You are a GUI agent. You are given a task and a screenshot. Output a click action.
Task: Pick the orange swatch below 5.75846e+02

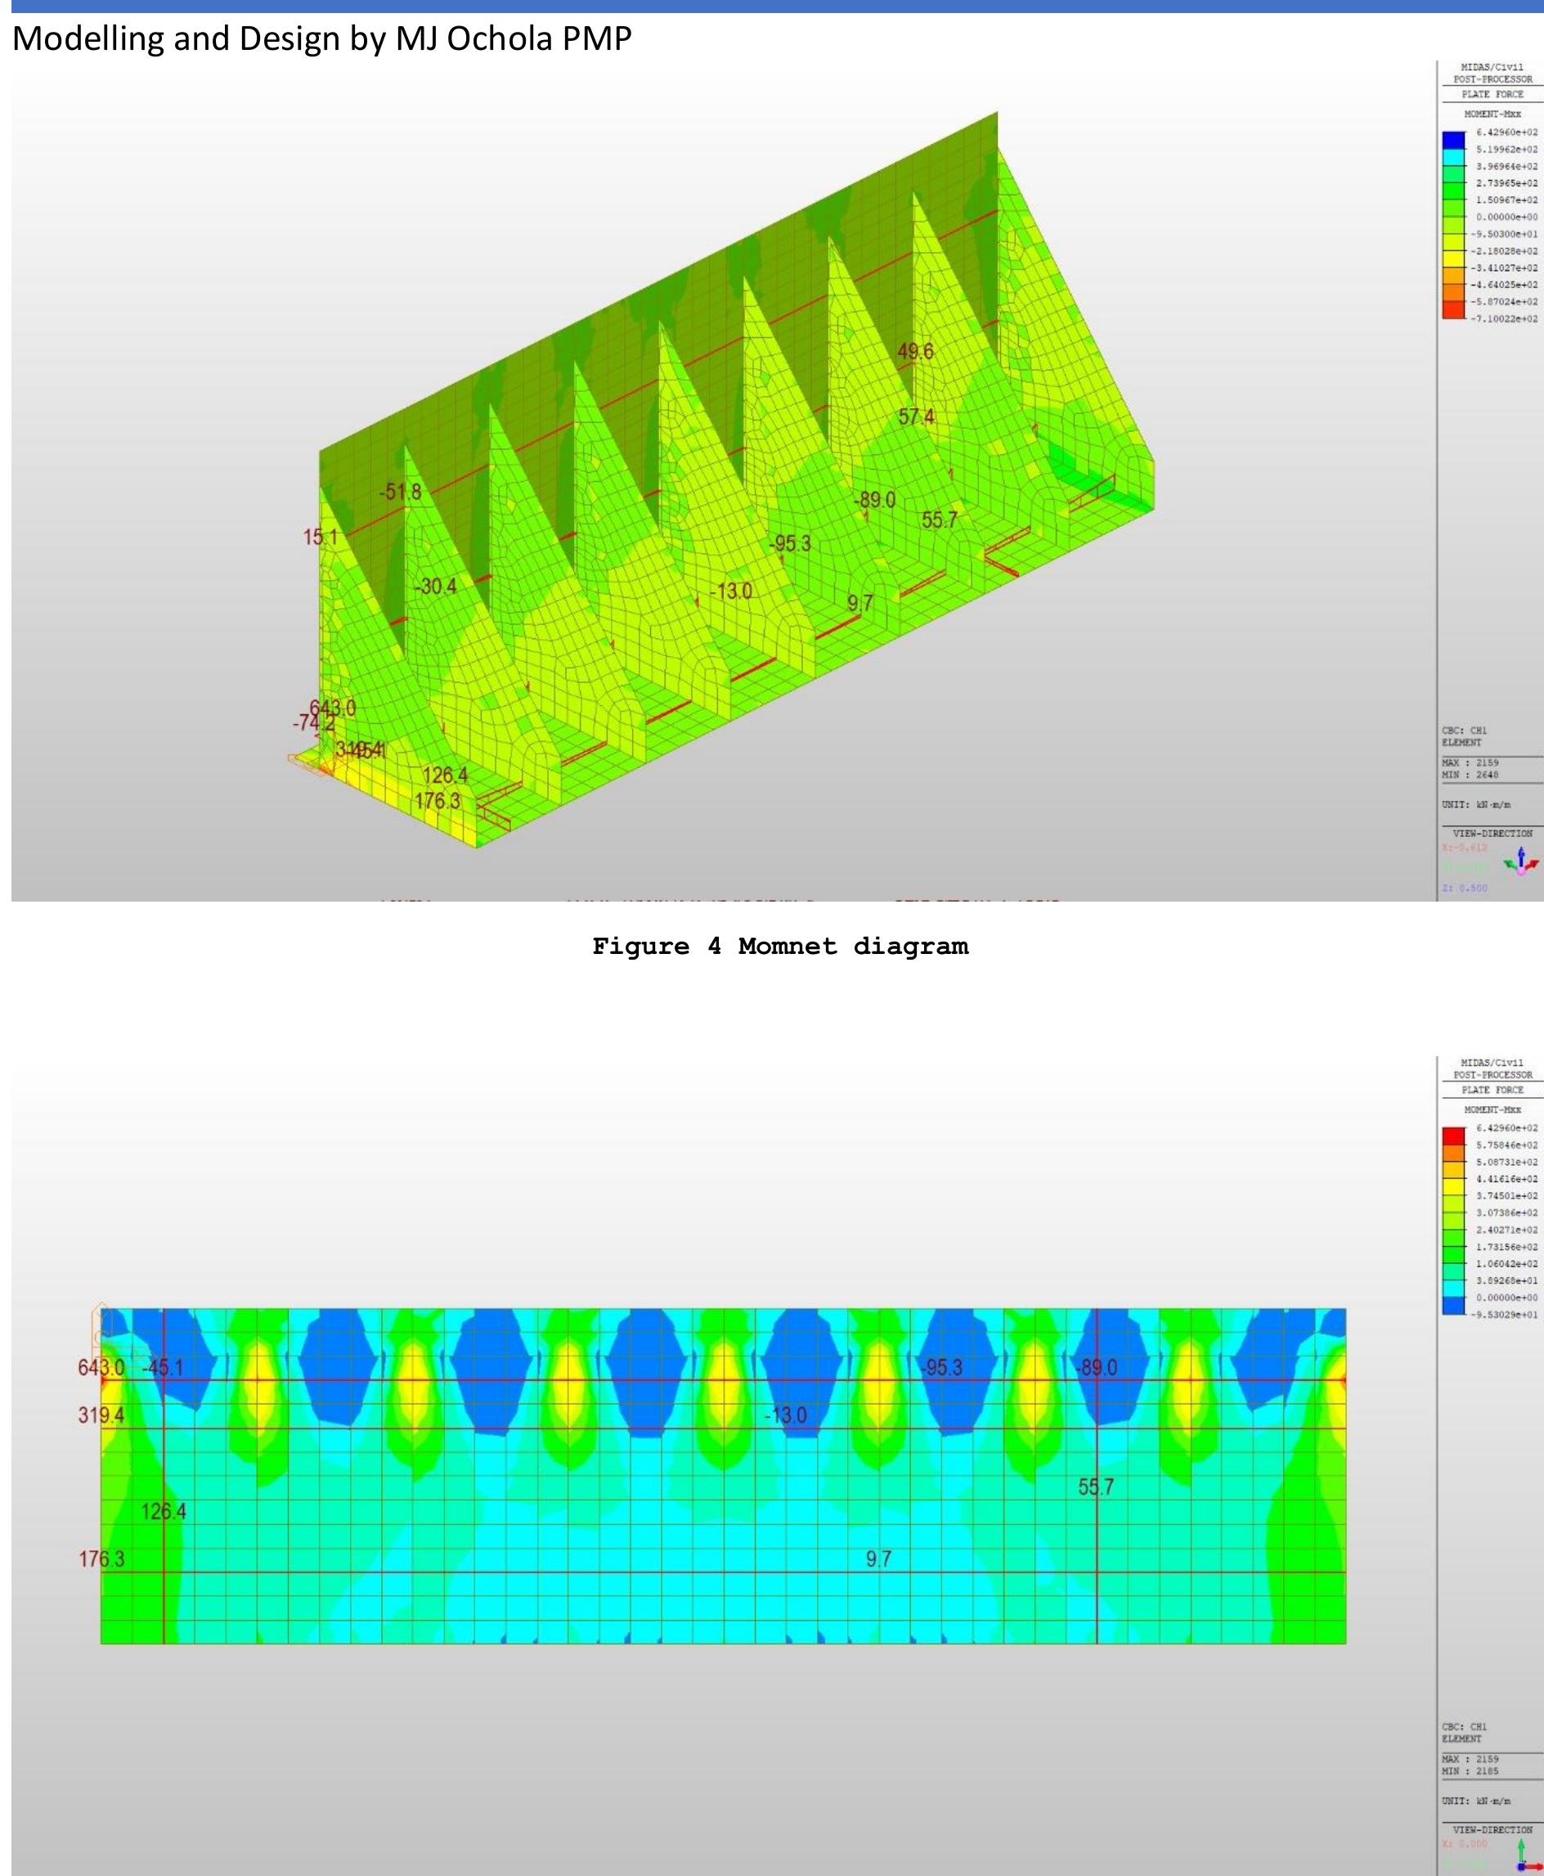[x=1453, y=1153]
